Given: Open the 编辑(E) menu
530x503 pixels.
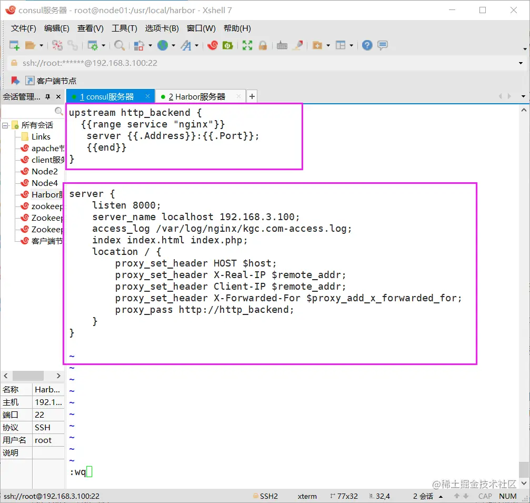Looking at the screenshot, I should pos(56,28).
